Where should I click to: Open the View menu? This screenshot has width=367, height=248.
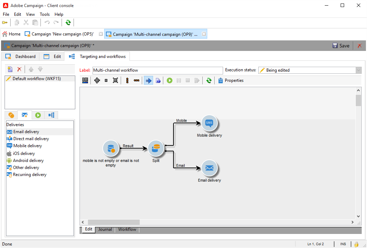[x=30, y=14]
